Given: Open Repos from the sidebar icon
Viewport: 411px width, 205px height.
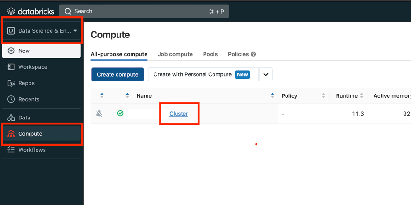Looking at the screenshot, I should point(11,83).
